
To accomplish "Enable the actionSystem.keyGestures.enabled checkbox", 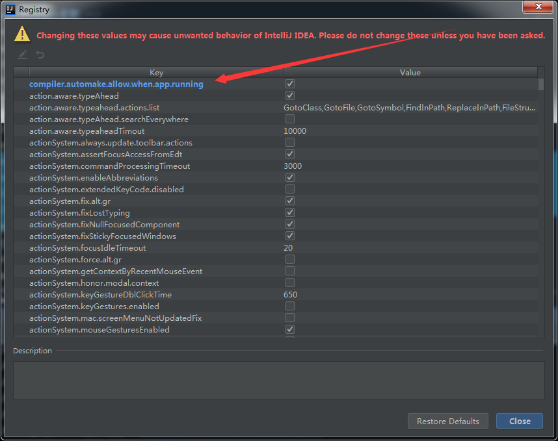I will [289, 306].
